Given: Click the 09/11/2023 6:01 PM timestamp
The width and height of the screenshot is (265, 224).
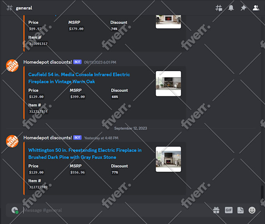Looking at the screenshot, I should tap(100, 63).
